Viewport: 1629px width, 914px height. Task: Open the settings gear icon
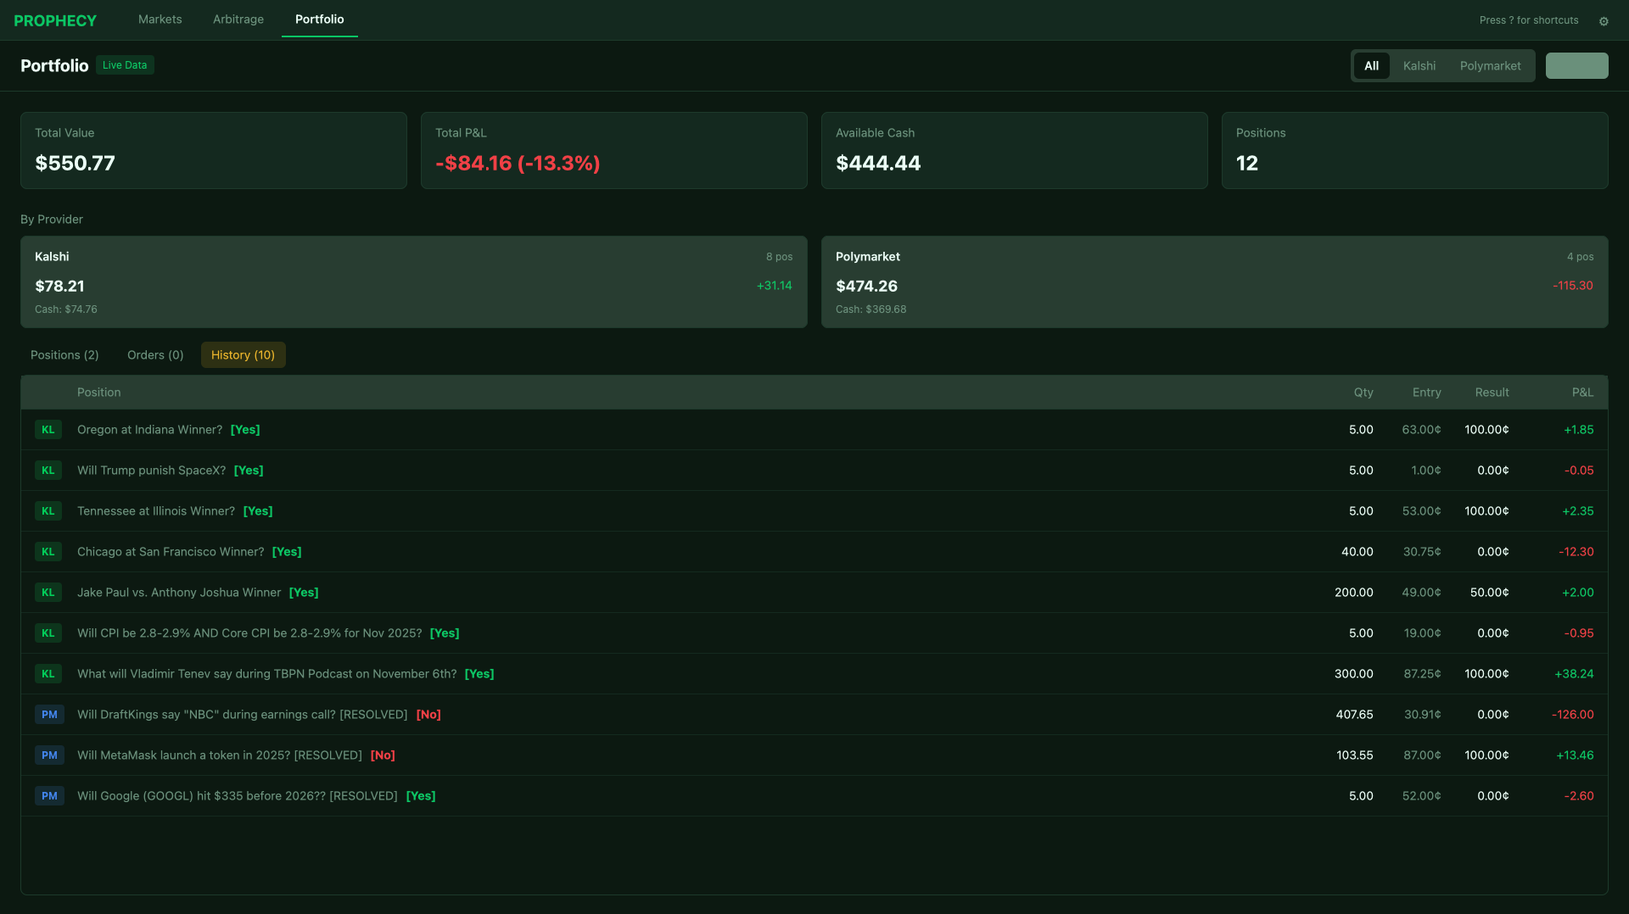pyautogui.click(x=1604, y=20)
